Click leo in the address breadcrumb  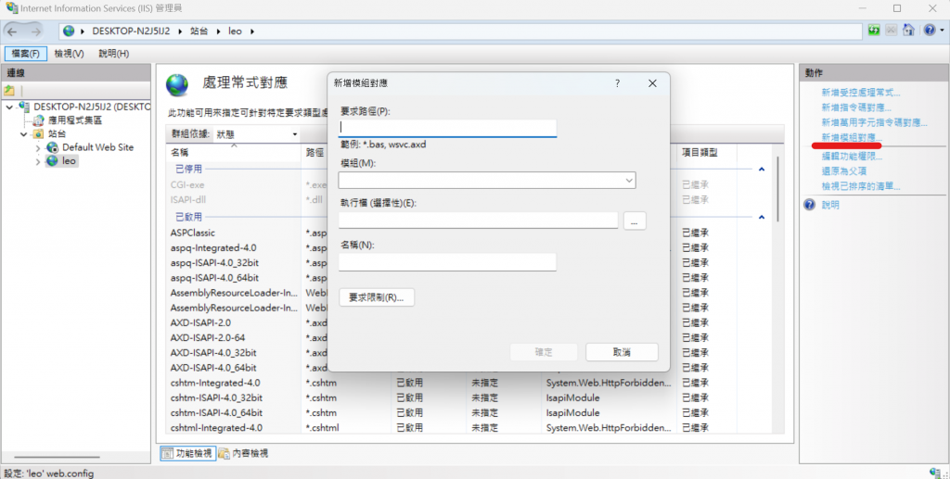tap(235, 31)
